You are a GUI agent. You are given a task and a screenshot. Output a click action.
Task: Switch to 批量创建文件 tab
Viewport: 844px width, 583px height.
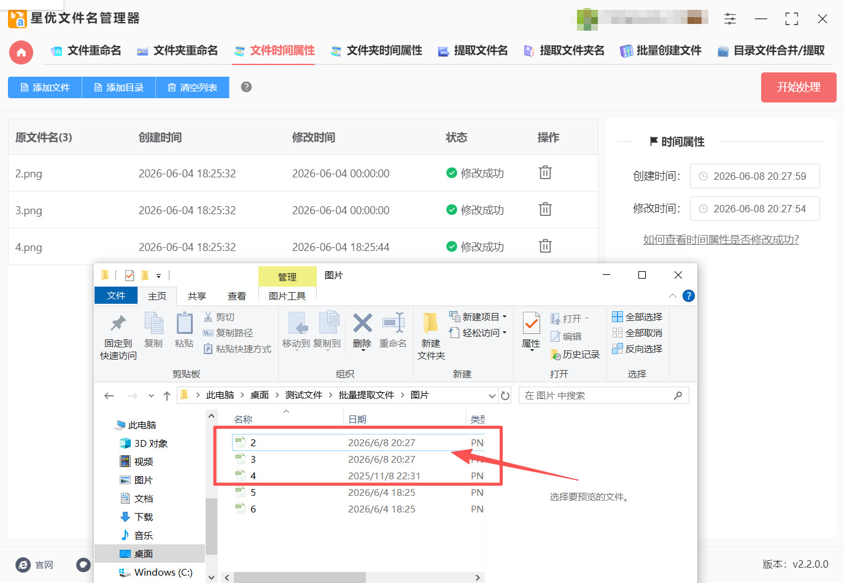660,51
